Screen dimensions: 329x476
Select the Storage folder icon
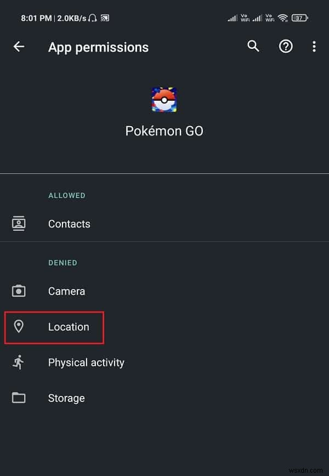click(19, 398)
